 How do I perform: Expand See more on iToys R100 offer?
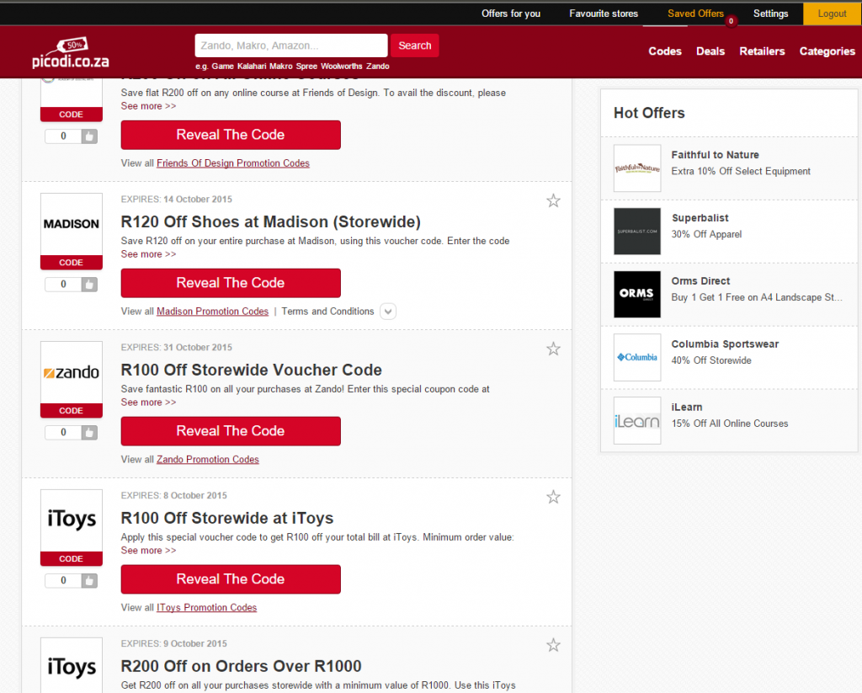[148, 551]
